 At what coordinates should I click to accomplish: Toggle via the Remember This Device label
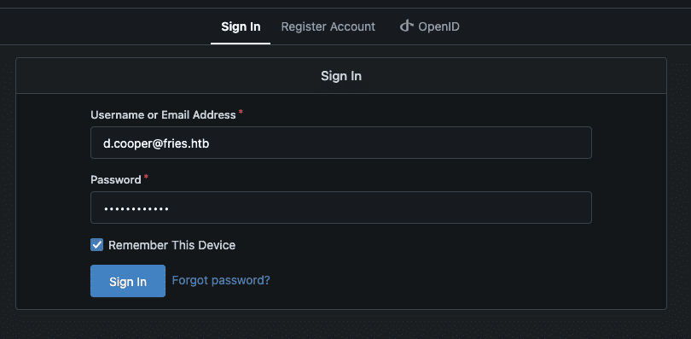(x=171, y=245)
